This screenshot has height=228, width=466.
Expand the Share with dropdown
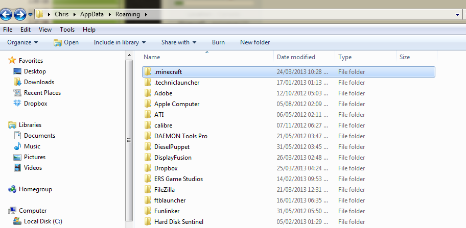point(179,42)
